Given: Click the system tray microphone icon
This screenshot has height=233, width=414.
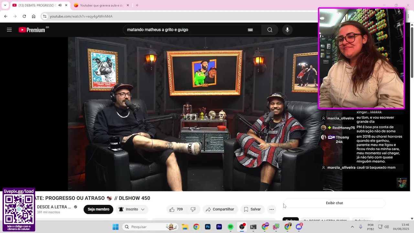Looking at the screenshot, I should coord(361,227).
